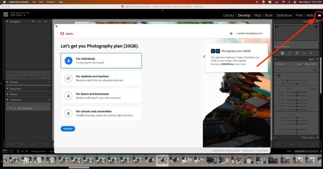
Task: Toggle the Tone Curve panel switch
Action: click(275, 138)
